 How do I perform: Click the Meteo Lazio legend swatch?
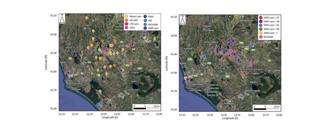coord(127,16)
